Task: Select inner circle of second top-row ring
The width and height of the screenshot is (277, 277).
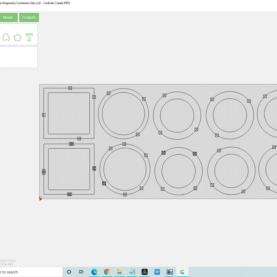Action: coord(177,115)
